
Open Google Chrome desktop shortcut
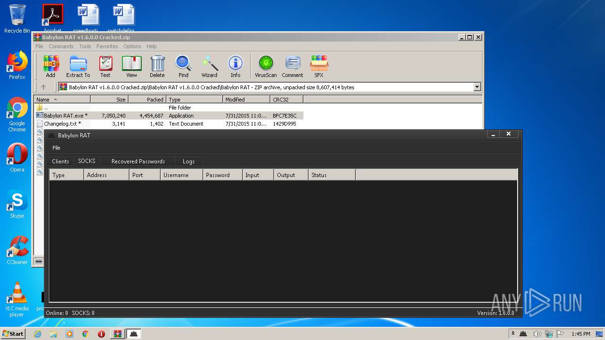coord(17,115)
